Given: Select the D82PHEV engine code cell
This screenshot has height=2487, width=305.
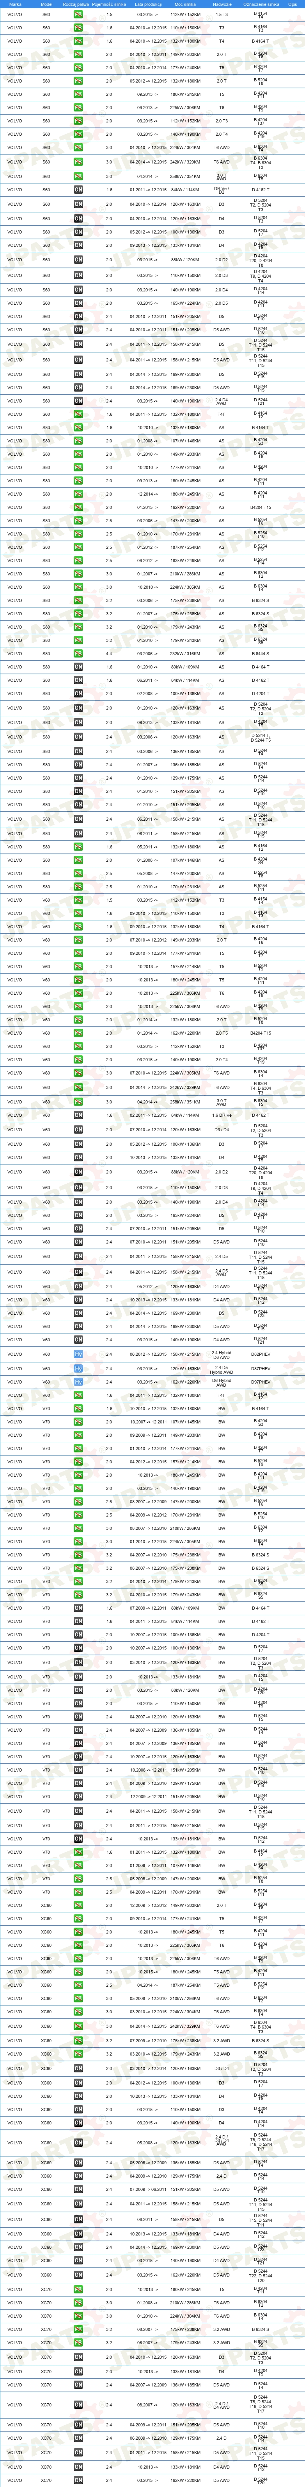Looking at the screenshot, I should click(261, 1355).
